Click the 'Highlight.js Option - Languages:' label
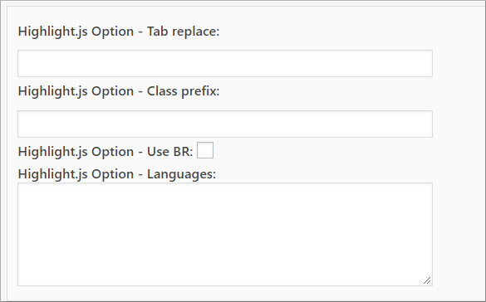Screen dimensions: 486x302 point(117,174)
